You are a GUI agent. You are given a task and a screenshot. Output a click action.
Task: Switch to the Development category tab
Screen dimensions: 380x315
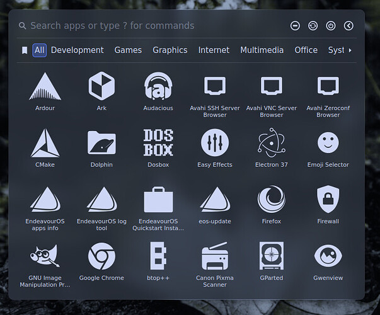point(77,50)
